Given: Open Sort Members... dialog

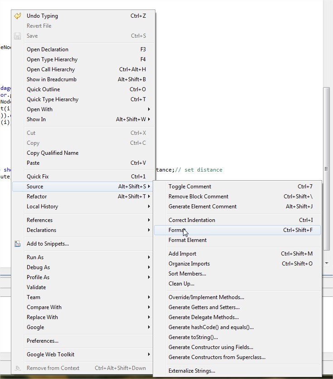Looking at the screenshot, I should point(237,274).
